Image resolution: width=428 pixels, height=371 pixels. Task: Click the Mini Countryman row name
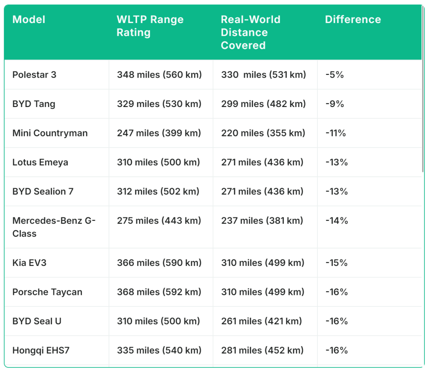[x=50, y=133]
